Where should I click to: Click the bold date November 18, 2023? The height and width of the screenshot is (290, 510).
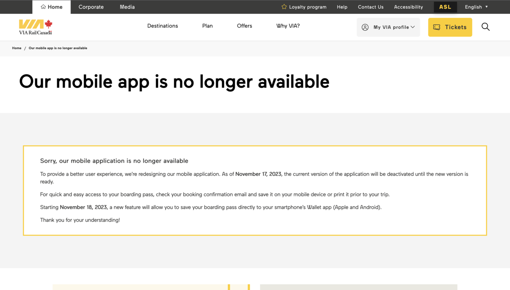[x=84, y=207]
